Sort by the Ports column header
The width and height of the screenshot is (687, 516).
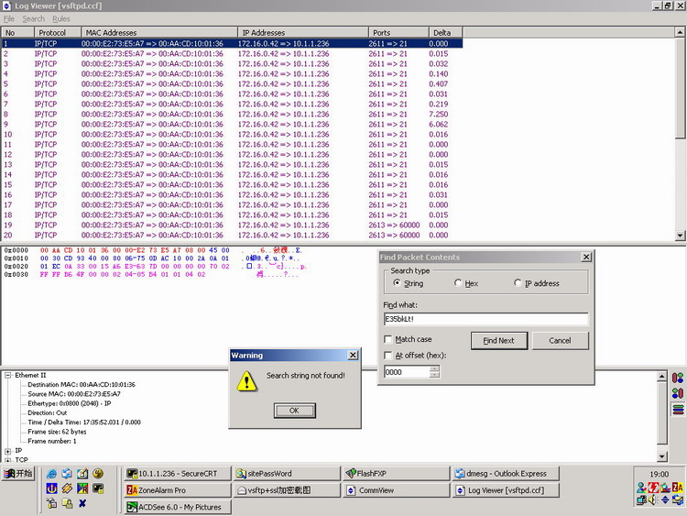coord(398,32)
